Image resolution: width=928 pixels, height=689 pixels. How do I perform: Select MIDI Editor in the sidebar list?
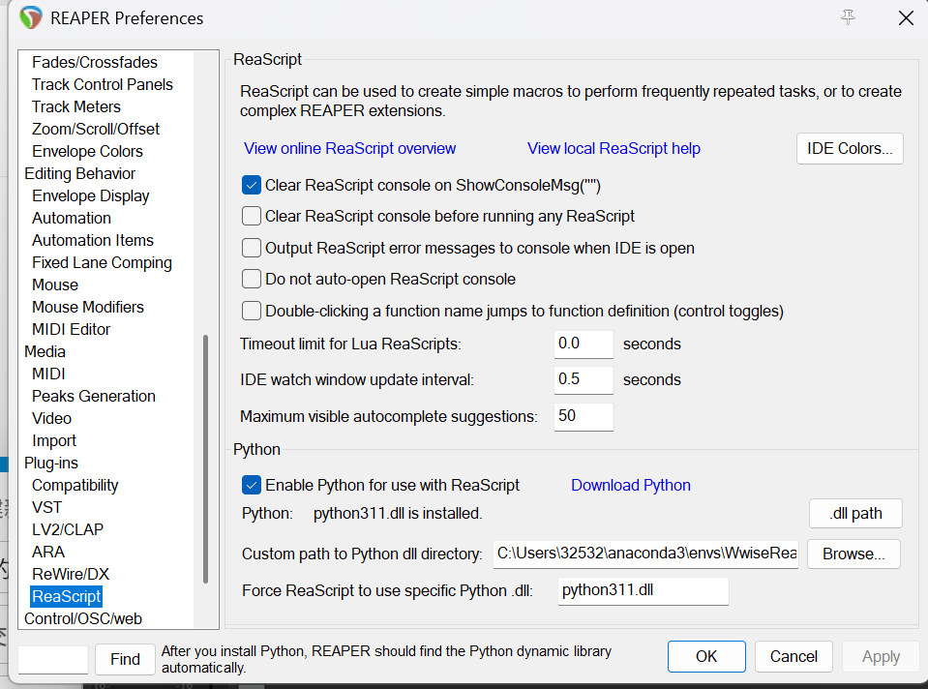click(71, 329)
